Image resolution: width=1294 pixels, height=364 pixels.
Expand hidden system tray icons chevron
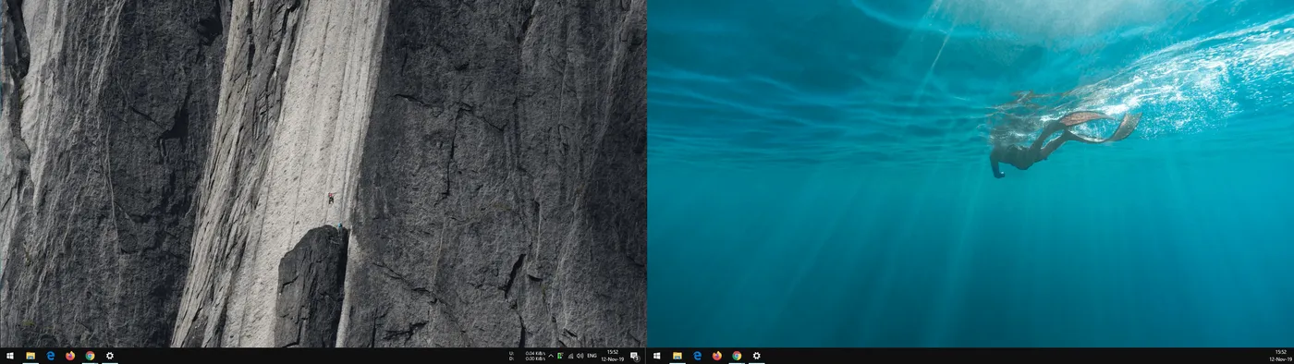[551, 356]
